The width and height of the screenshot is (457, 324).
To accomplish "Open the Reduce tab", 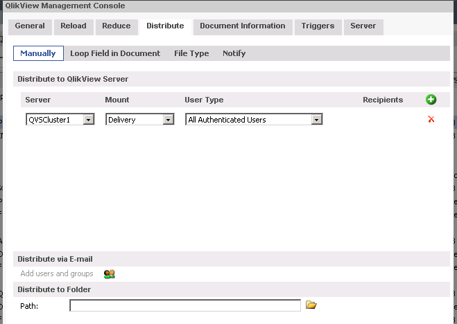I will 117,26.
